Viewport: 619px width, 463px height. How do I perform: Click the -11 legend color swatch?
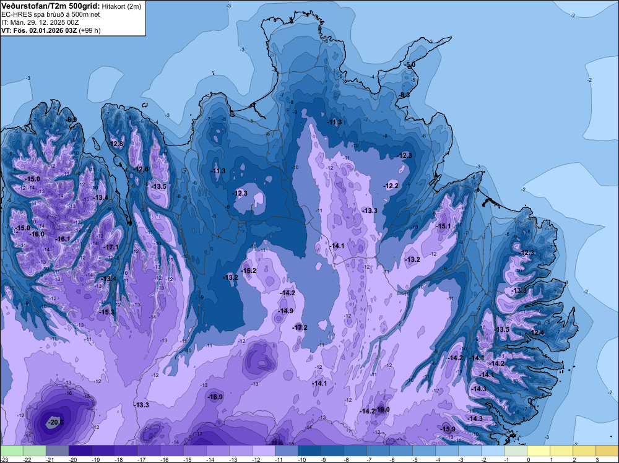pyautogui.click(x=286, y=451)
